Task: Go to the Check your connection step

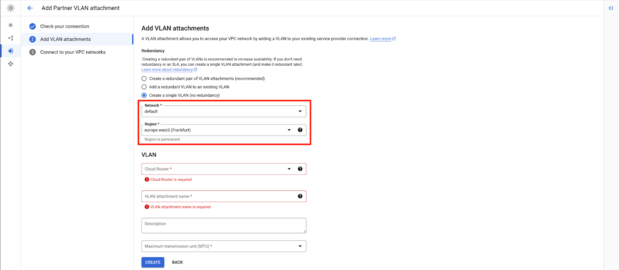Action: tap(65, 26)
